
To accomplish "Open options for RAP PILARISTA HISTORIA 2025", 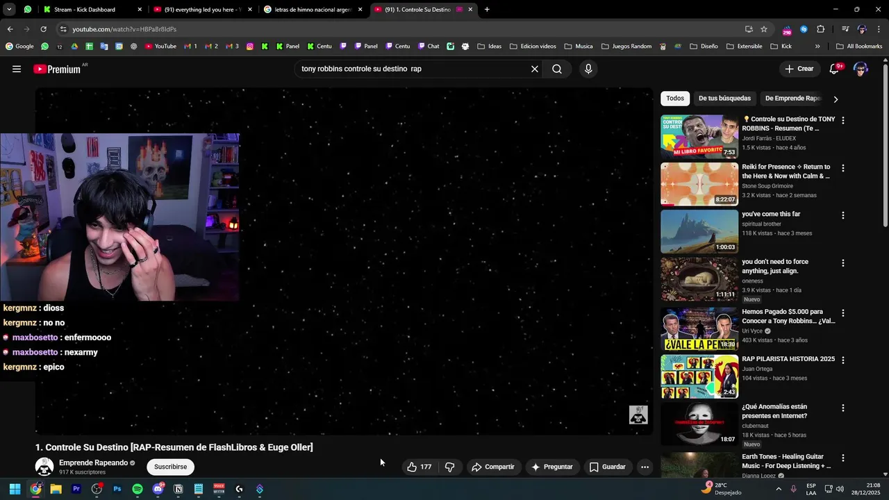I will [x=843, y=360].
